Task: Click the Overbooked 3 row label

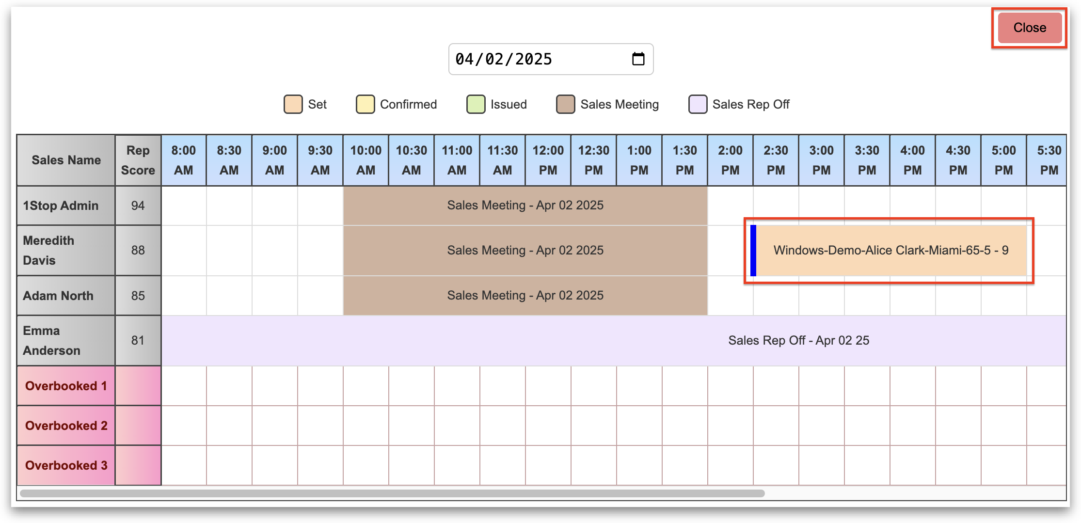Action: click(66, 465)
